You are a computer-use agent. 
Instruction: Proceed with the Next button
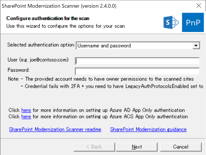pos(137,147)
